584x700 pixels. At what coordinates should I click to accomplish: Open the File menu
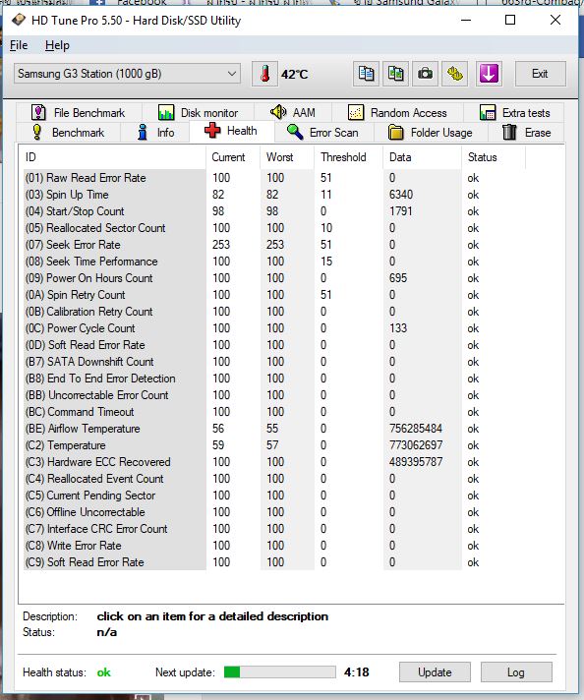click(19, 45)
